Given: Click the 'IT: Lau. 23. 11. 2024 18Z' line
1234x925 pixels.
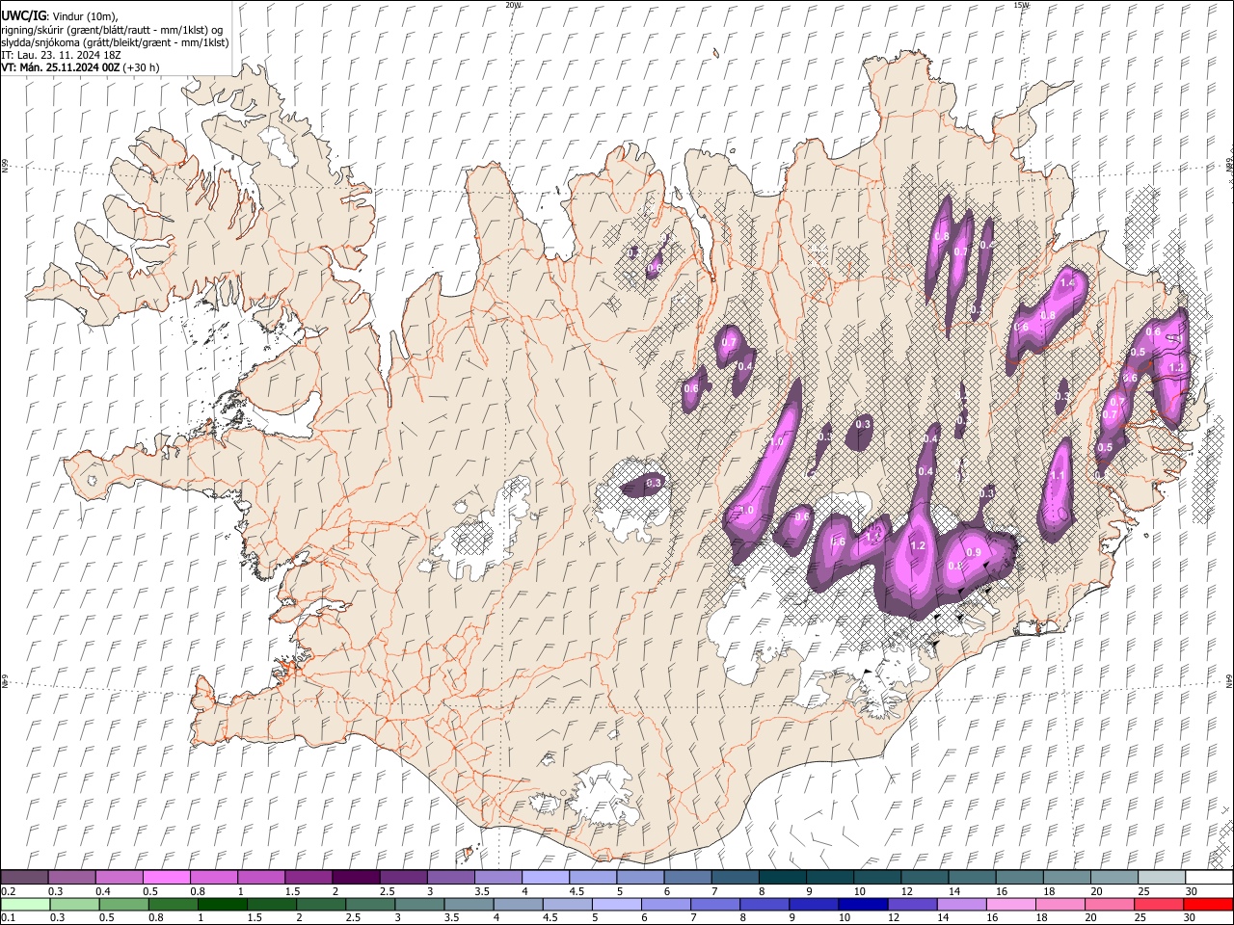Looking at the screenshot, I should (62, 55).
